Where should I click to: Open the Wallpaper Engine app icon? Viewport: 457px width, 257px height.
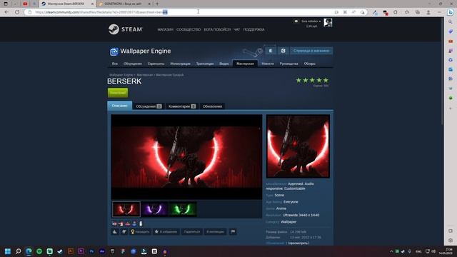click(x=114, y=51)
